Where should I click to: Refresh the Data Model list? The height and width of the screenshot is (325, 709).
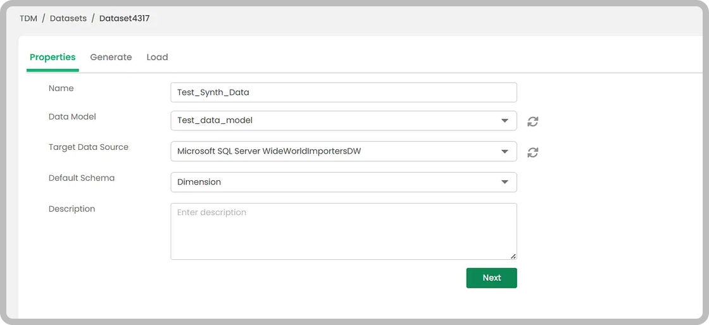(x=532, y=121)
